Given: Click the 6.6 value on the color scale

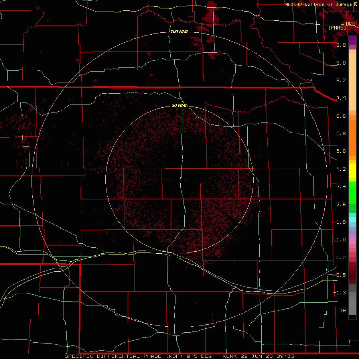Looking at the screenshot, I should (341, 116).
